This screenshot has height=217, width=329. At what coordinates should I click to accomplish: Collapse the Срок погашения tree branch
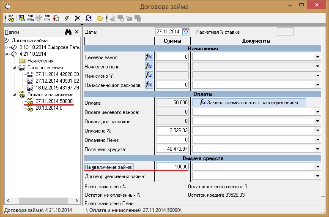coord(14,68)
